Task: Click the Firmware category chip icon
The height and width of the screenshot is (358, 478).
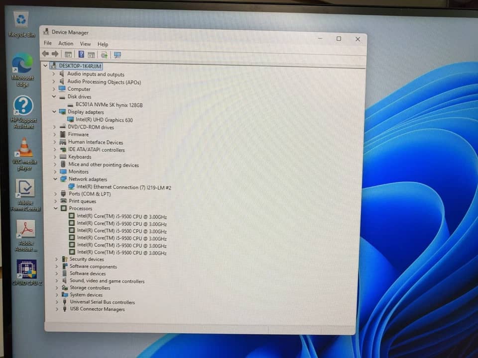Action: pyautogui.click(x=63, y=134)
